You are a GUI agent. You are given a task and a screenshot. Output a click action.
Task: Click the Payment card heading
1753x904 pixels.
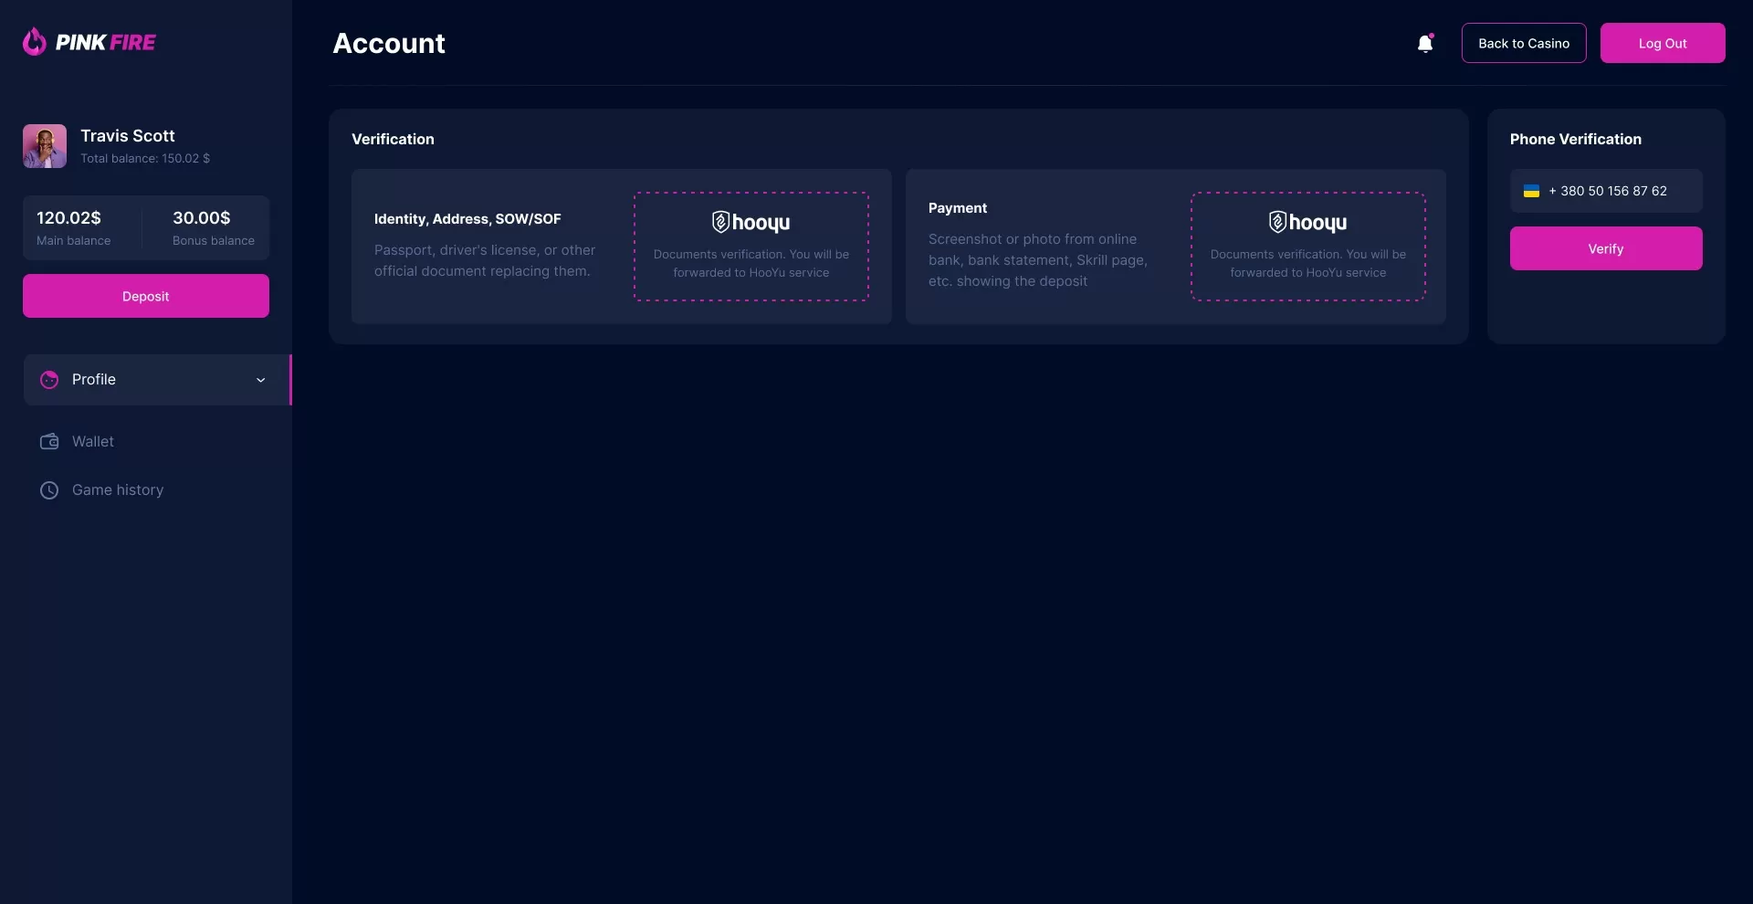pos(958,208)
